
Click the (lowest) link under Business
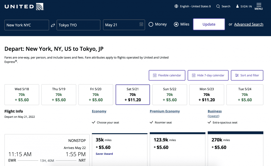[x=214, y=116]
